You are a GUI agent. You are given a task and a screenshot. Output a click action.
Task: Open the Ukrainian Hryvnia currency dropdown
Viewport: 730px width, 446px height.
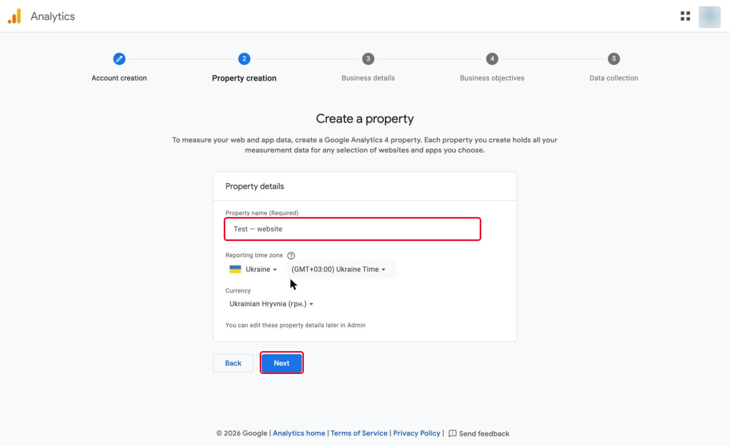coord(272,304)
